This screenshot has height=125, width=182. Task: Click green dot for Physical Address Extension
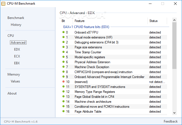click(64, 62)
